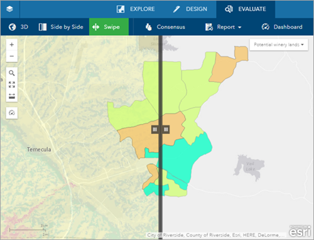Click the esri logo
Viewport: 314px width, 240px height.
(300, 231)
